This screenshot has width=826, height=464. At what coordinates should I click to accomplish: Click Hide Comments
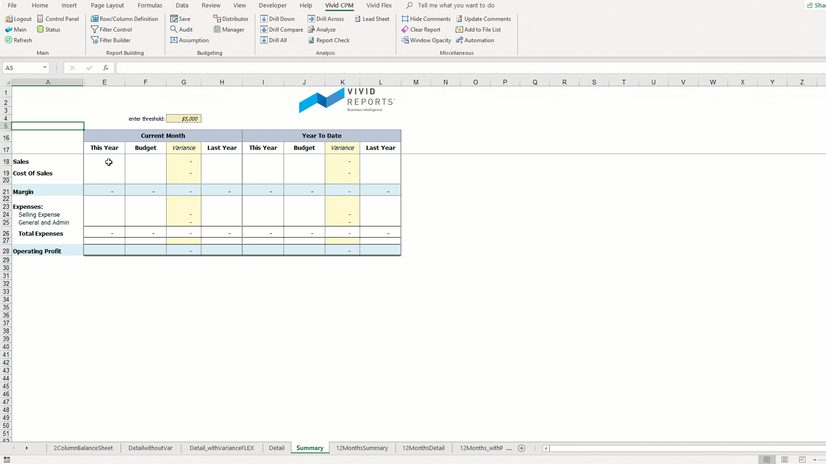[426, 19]
